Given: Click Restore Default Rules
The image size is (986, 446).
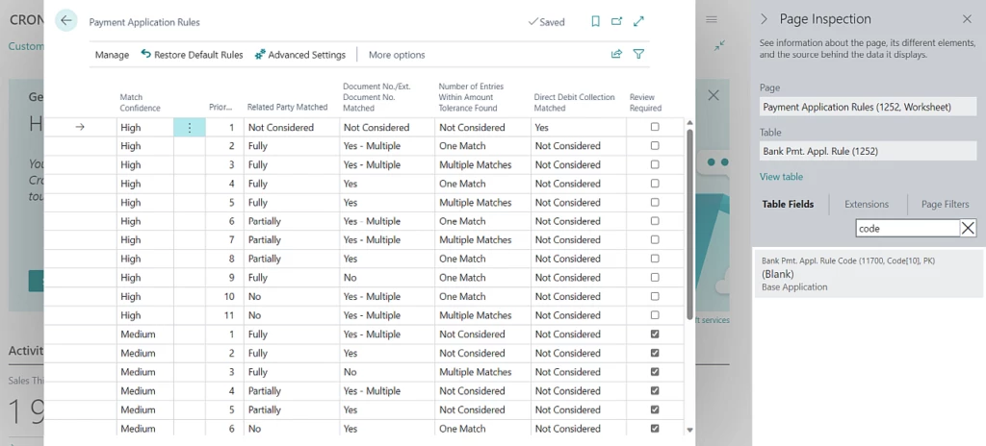Looking at the screenshot, I should point(192,55).
